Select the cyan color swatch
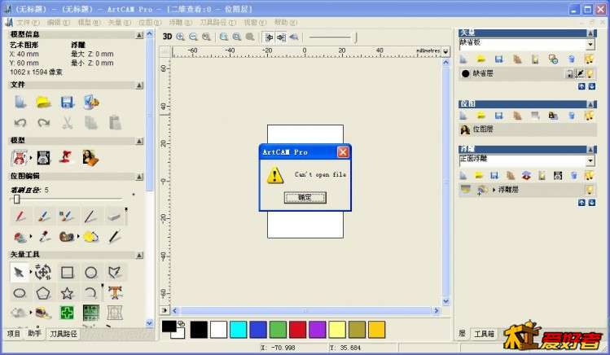 coord(238,329)
